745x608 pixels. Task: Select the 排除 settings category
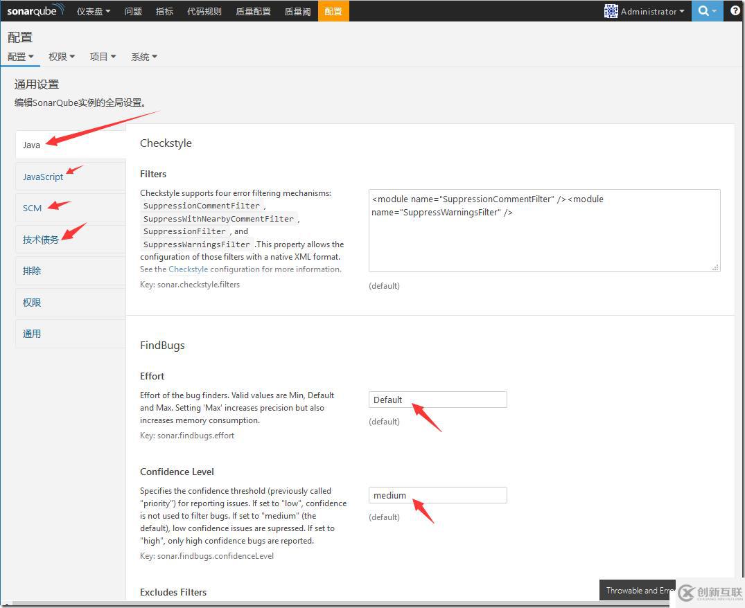[x=70, y=271]
